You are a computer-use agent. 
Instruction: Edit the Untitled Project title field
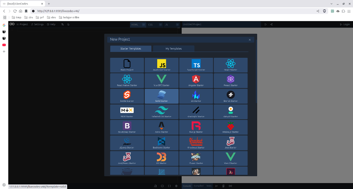[x=221, y=24]
